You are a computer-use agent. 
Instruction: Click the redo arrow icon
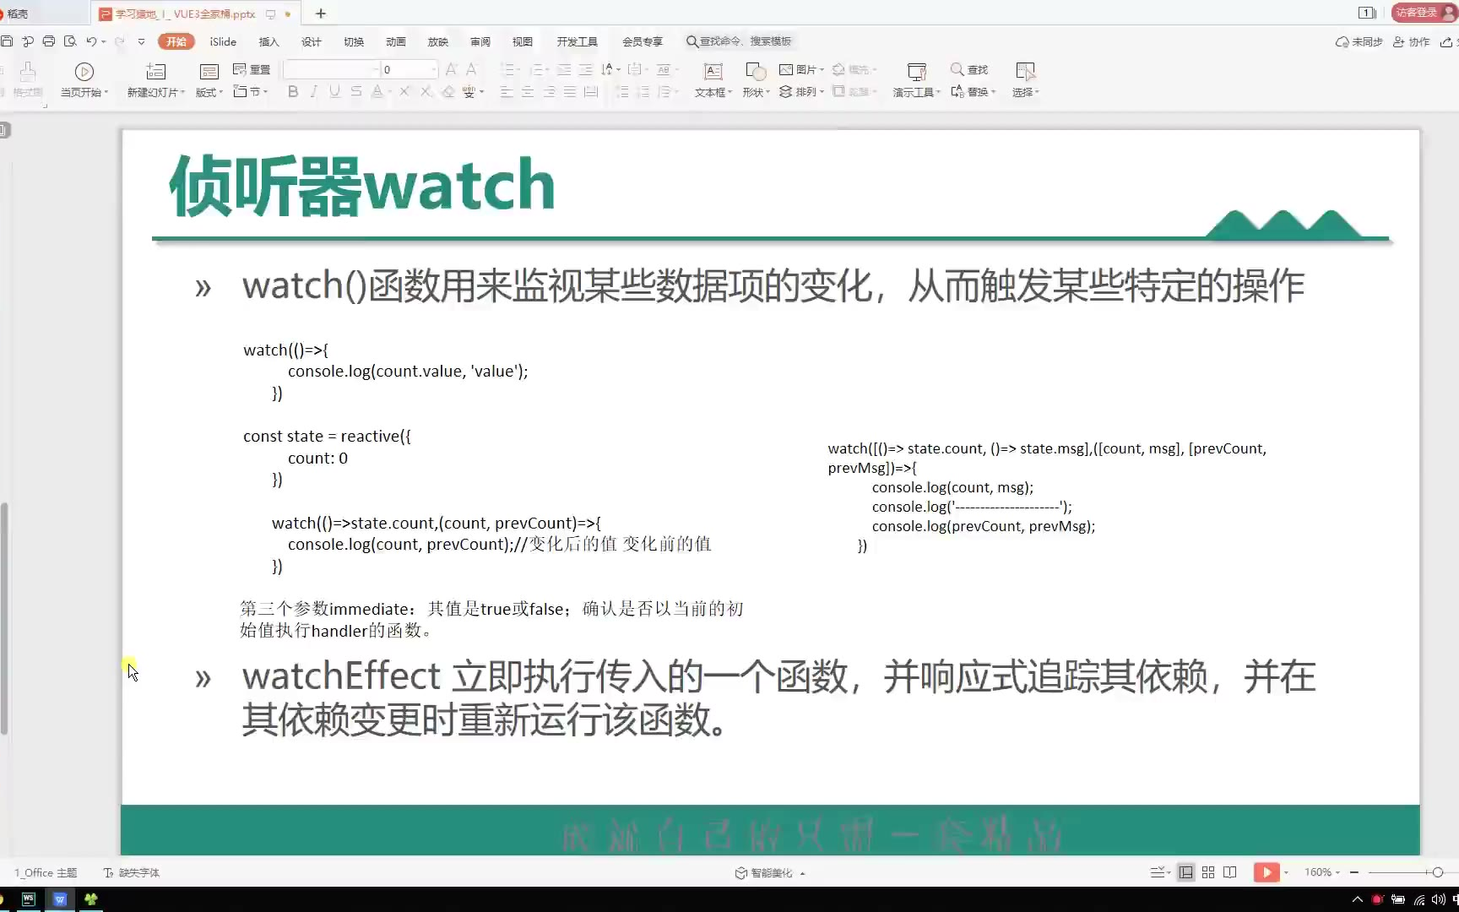pos(120,41)
